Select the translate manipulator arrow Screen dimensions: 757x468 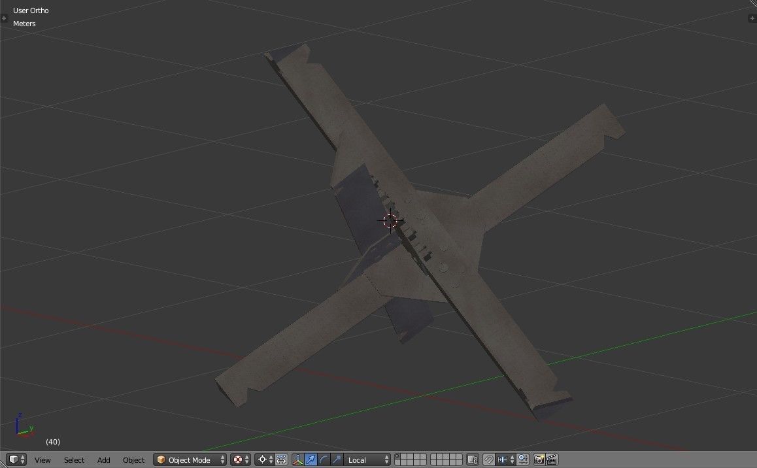point(311,460)
